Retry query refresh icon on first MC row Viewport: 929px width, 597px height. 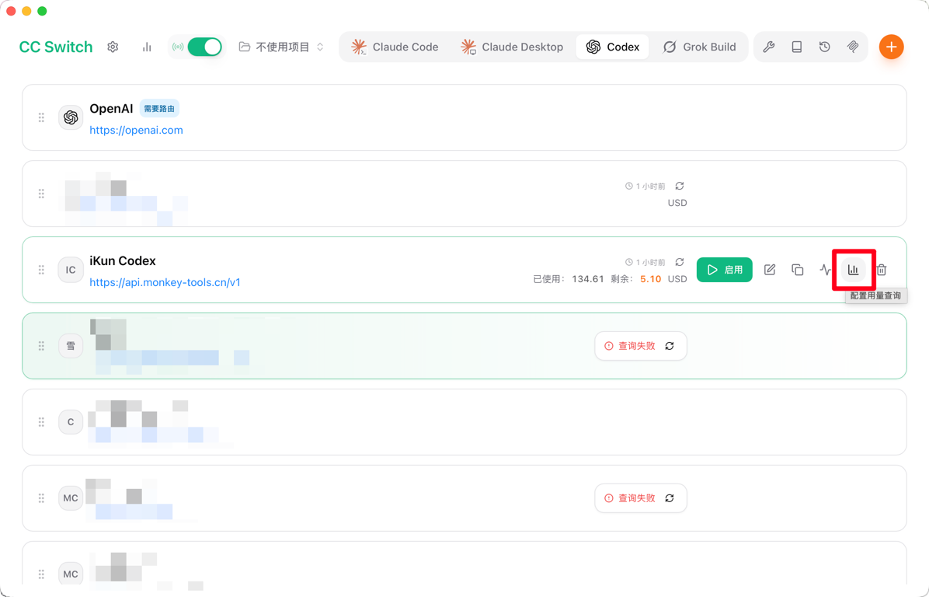[670, 498]
